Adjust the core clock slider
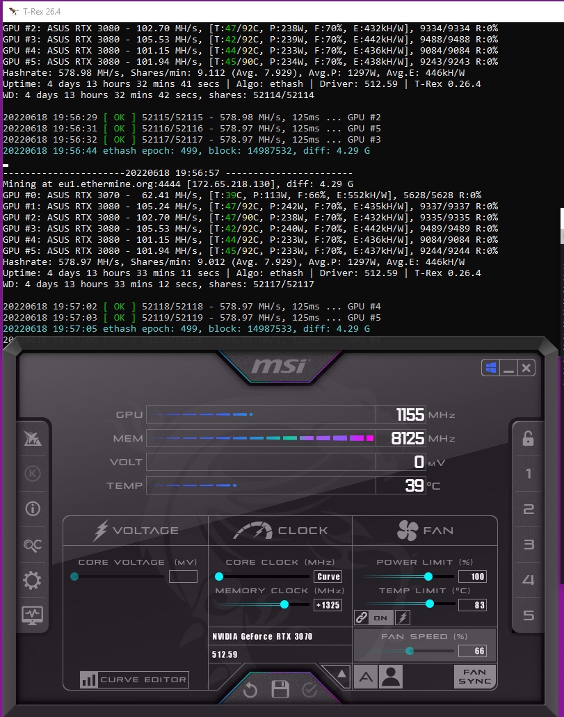Image resolution: width=564 pixels, height=717 pixels. pos(262,576)
